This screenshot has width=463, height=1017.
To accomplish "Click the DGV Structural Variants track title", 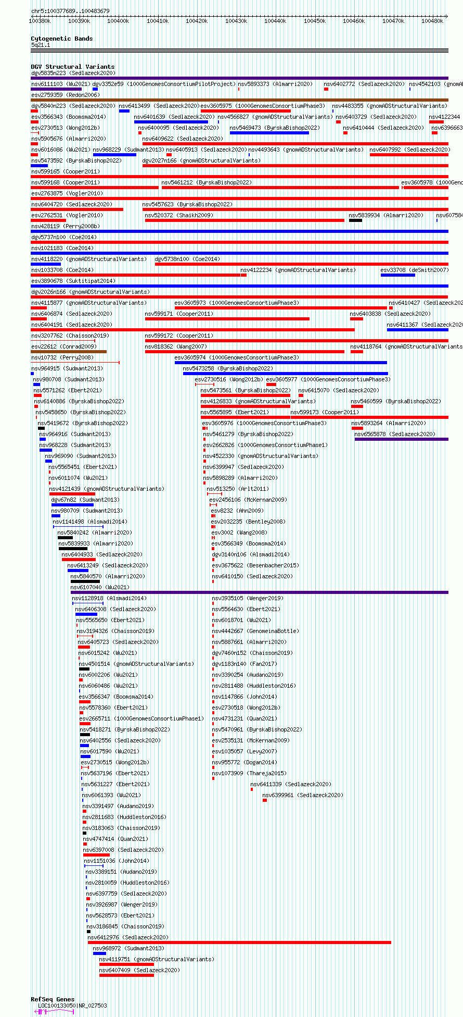I will pos(73,67).
